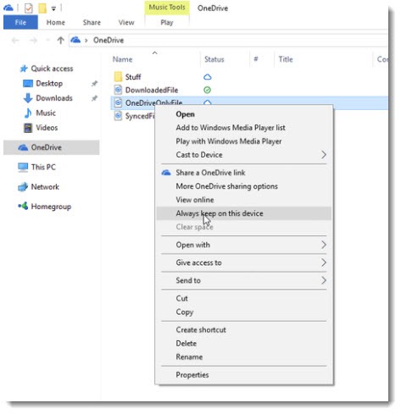
Task: Choose Properties in the context menu
Action: click(x=192, y=375)
